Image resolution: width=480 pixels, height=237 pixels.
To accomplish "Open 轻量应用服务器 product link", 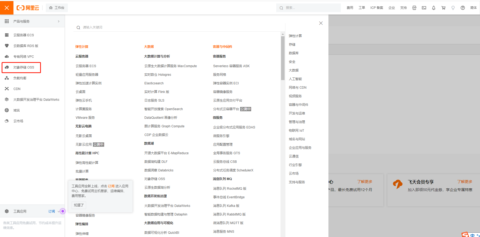I will tap(87, 75).
